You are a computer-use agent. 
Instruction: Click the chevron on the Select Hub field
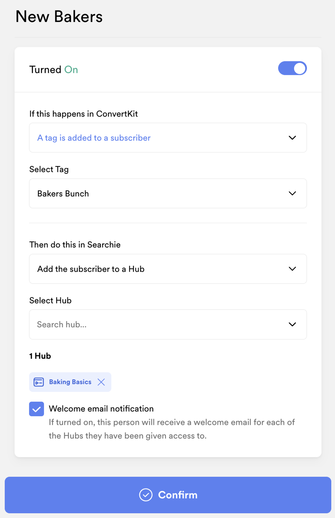tap(292, 324)
